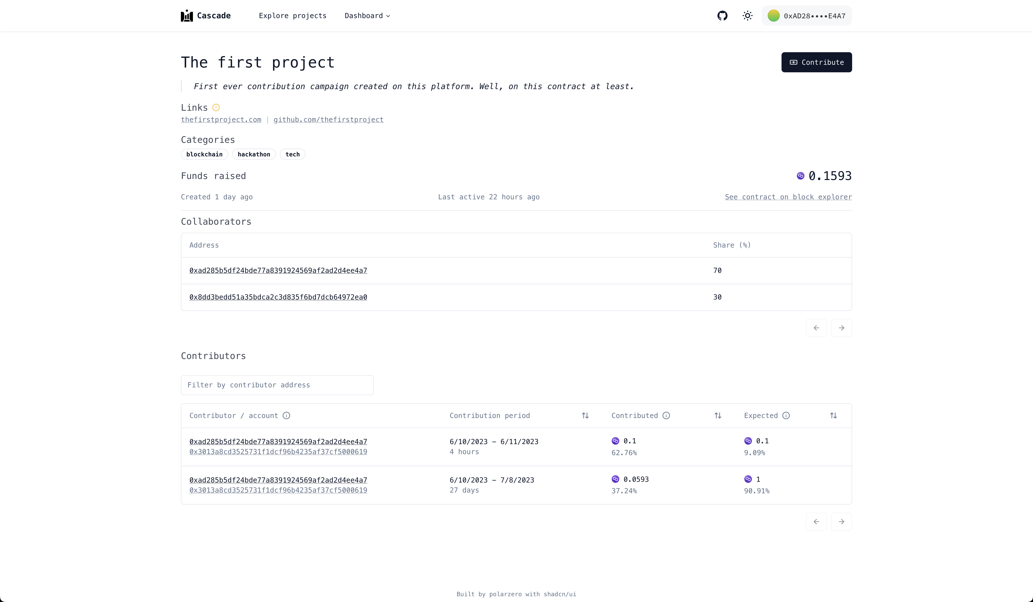Open github.com/thefirstproject link
Screen dimensions: 1033x602
coord(328,119)
